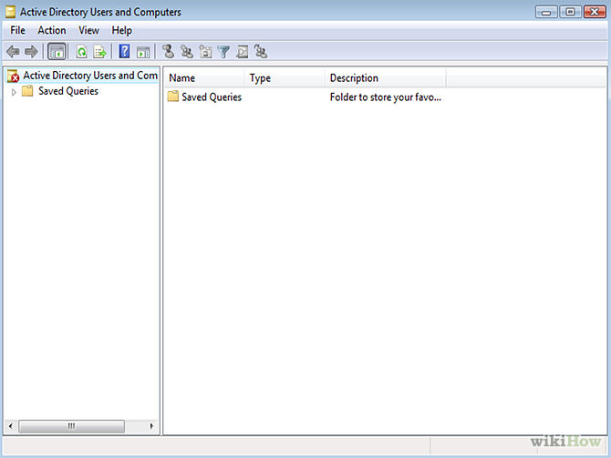Click the Export List icon
Viewport: 611px width, 458px height.
click(x=99, y=51)
